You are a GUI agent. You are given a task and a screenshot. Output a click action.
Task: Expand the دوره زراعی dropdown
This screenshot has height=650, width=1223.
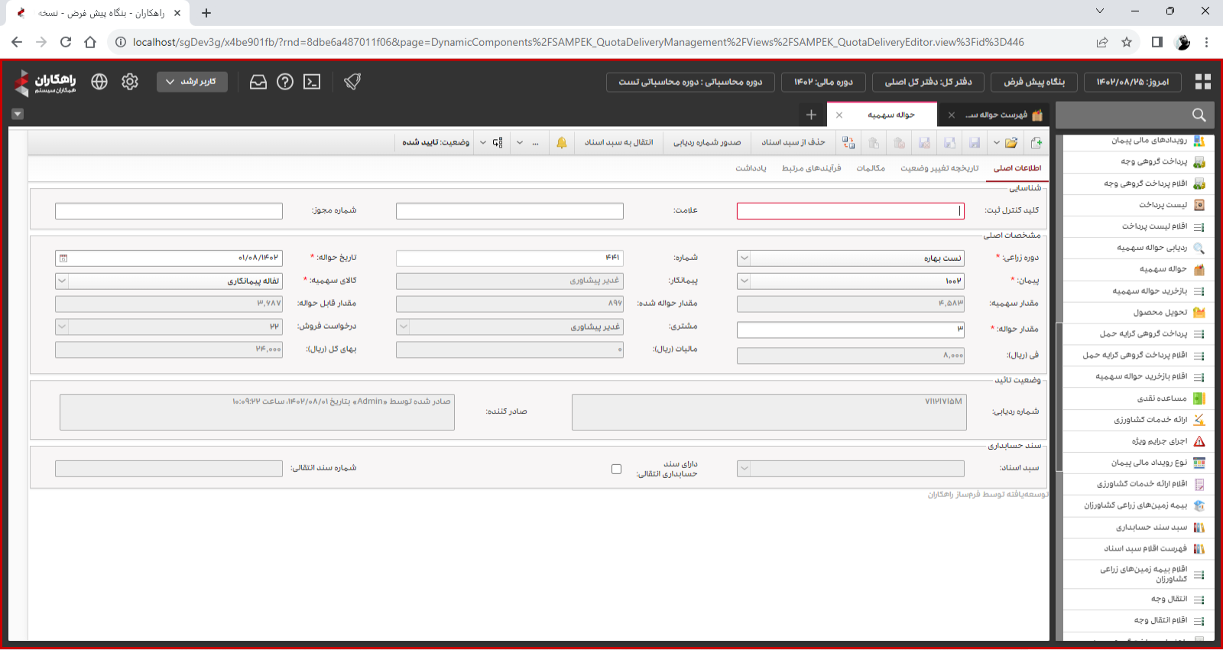744,258
